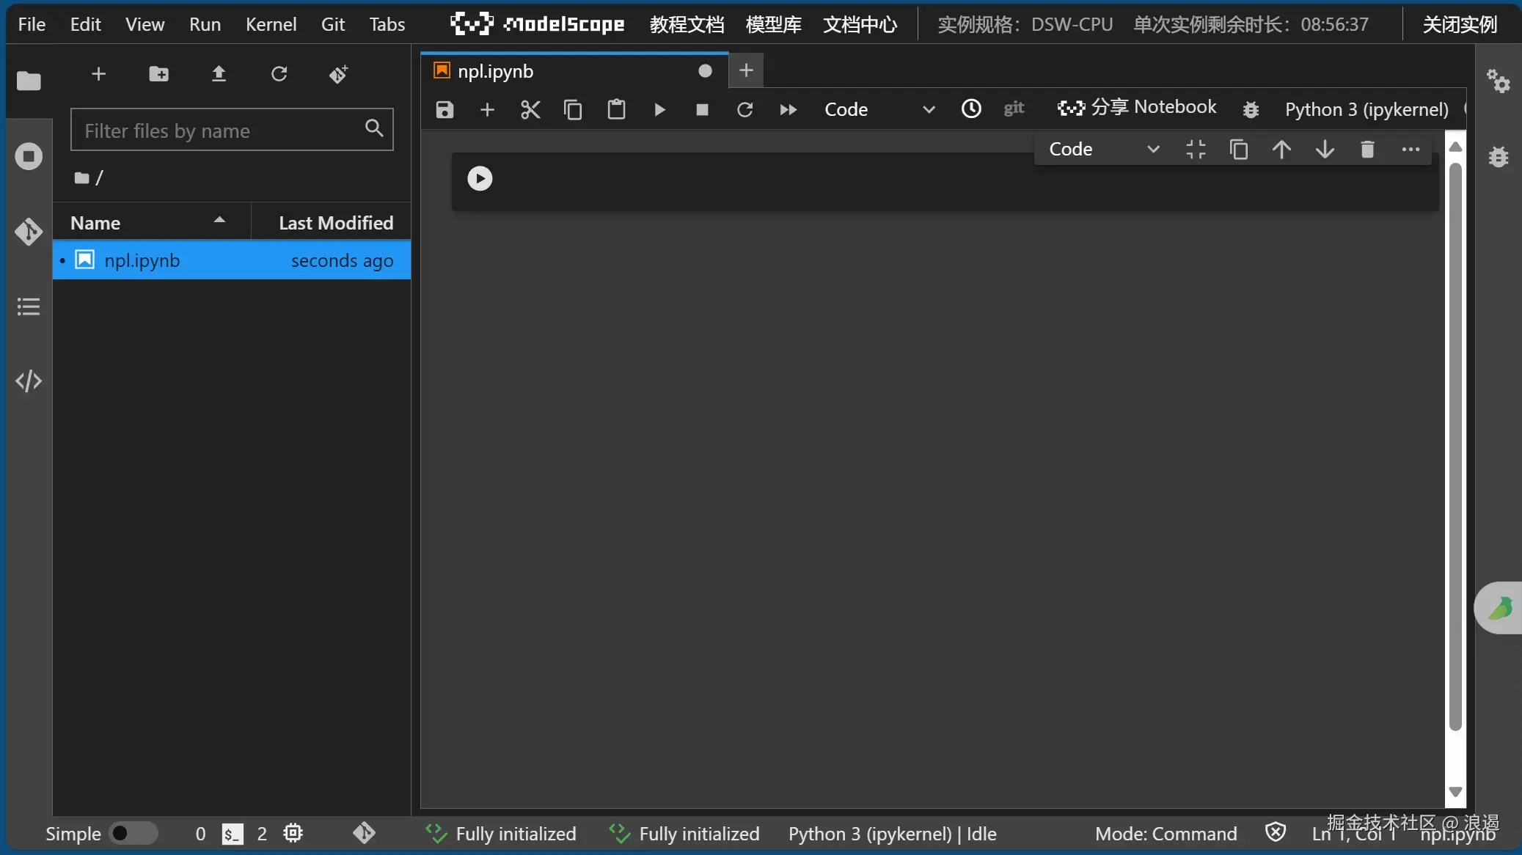This screenshot has width=1522, height=855.
Task: Cut the selected cell with scissors icon
Action: pos(530,110)
